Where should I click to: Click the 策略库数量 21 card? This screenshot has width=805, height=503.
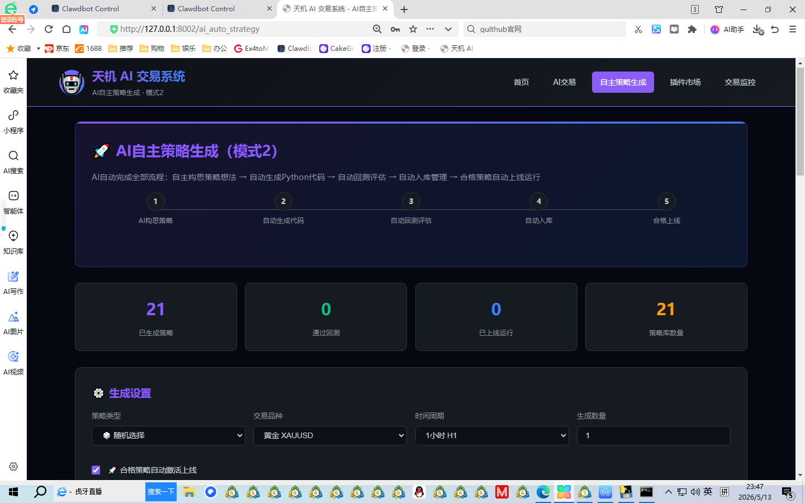[x=666, y=317]
